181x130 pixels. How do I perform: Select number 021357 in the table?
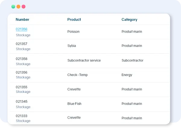[x=21, y=44]
